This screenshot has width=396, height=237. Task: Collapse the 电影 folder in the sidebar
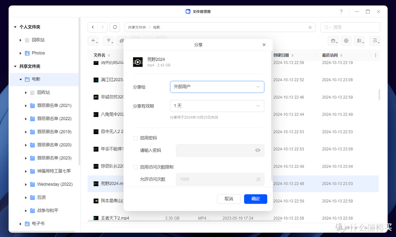click(x=21, y=79)
